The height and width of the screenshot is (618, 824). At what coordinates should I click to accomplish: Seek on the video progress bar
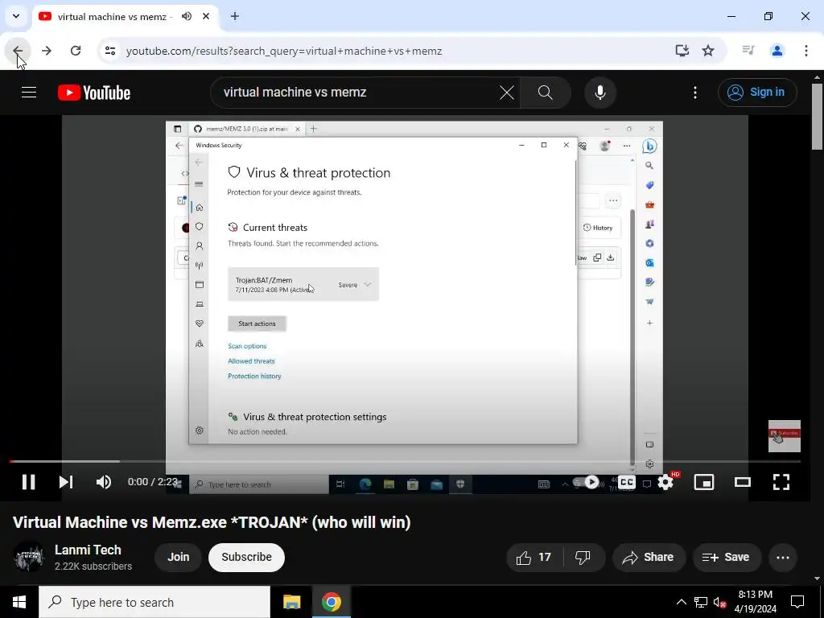point(405,461)
